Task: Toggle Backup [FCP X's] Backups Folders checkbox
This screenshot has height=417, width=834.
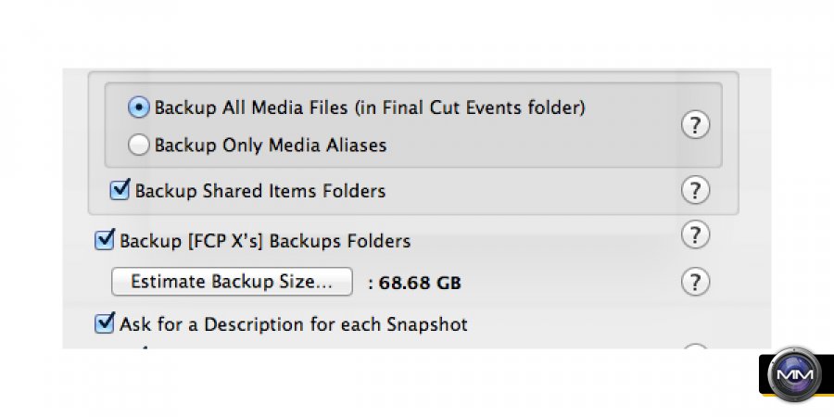Action: click(105, 241)
